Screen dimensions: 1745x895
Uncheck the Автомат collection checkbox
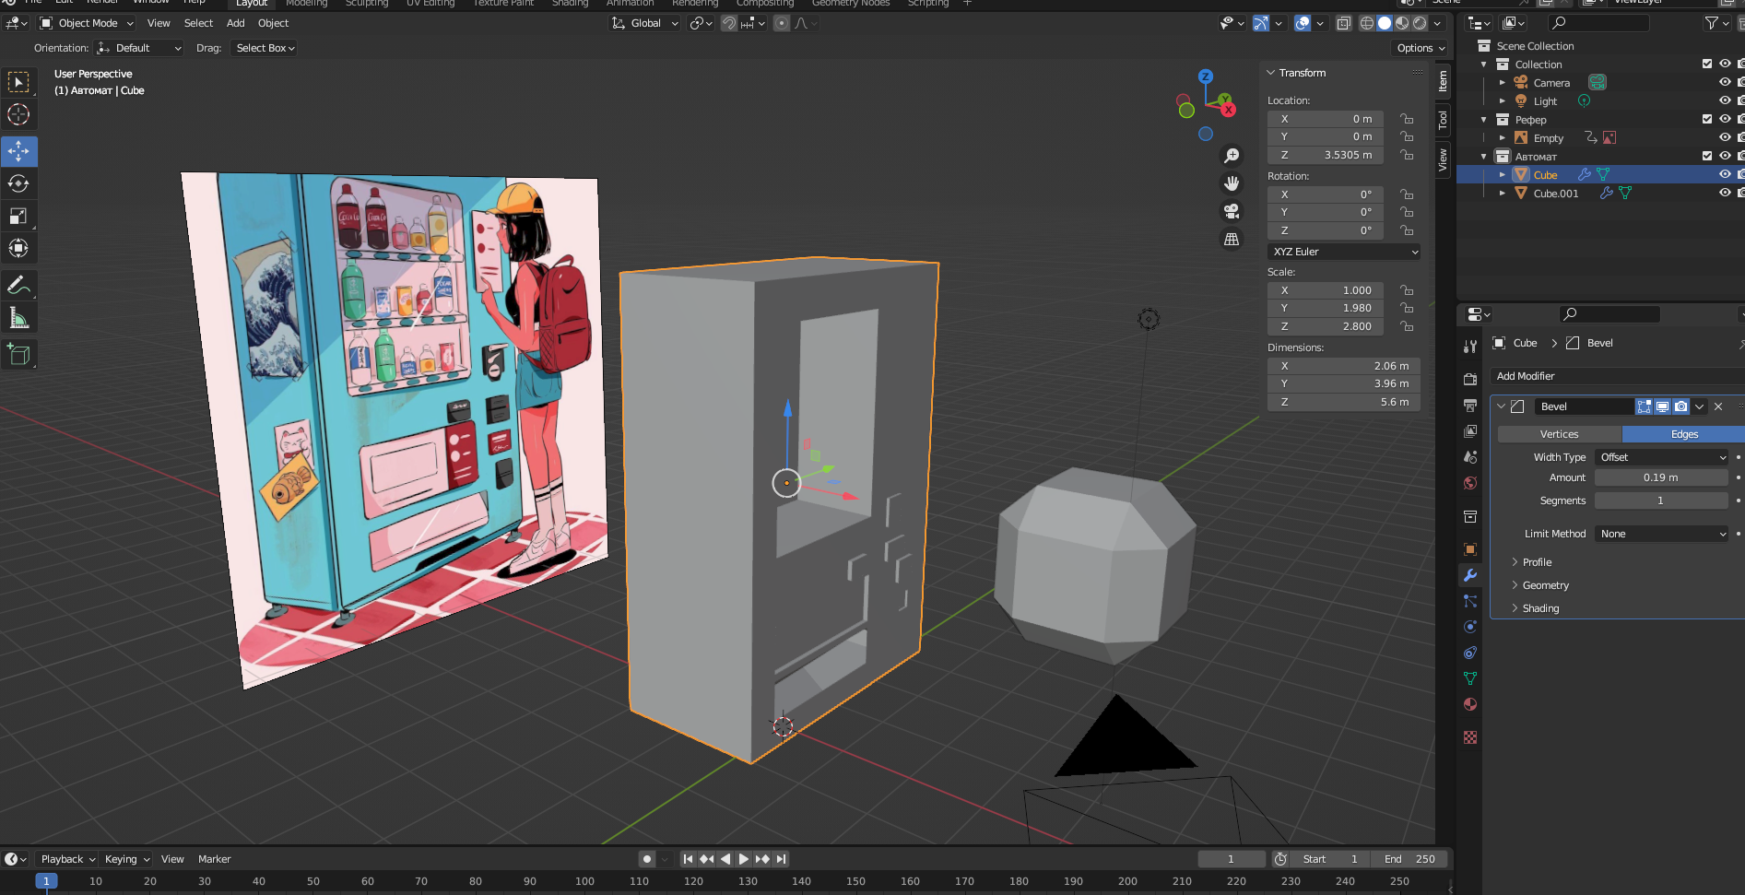point(1706,156)
